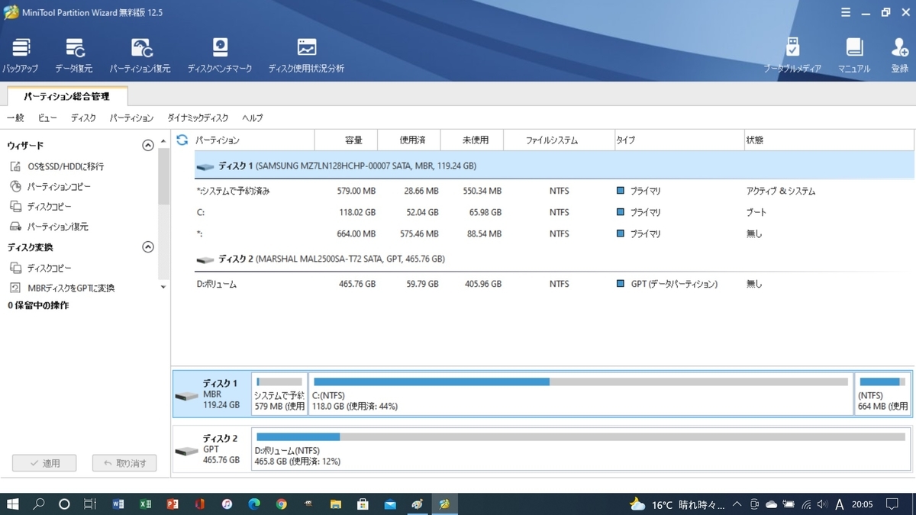Create ブータブルメディア bootable media
This screenshot has width=916, height=515.
pos(792,56)
